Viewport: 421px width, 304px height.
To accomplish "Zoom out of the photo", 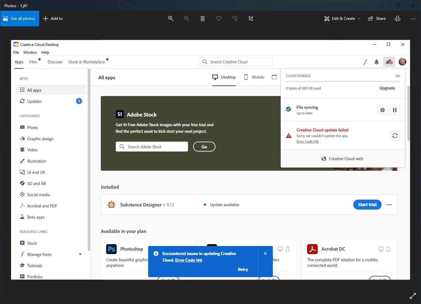I will tap(187, 19).
